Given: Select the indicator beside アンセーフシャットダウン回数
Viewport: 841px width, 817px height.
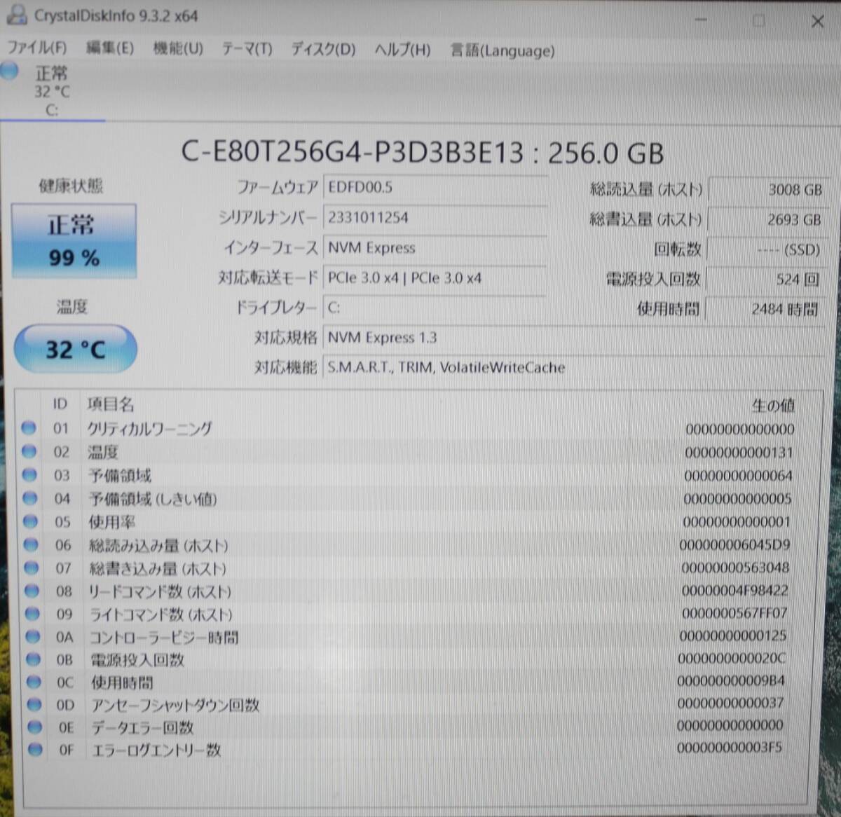Looking at the screenshot, I should pos(31,705).
